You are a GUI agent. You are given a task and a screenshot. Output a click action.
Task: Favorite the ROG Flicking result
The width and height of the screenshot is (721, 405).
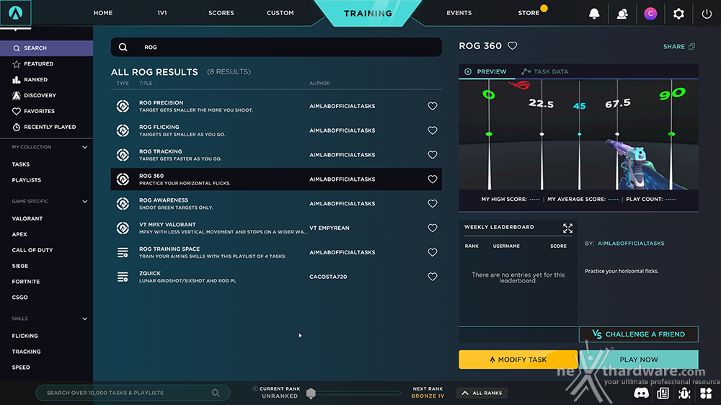point(432,130)
